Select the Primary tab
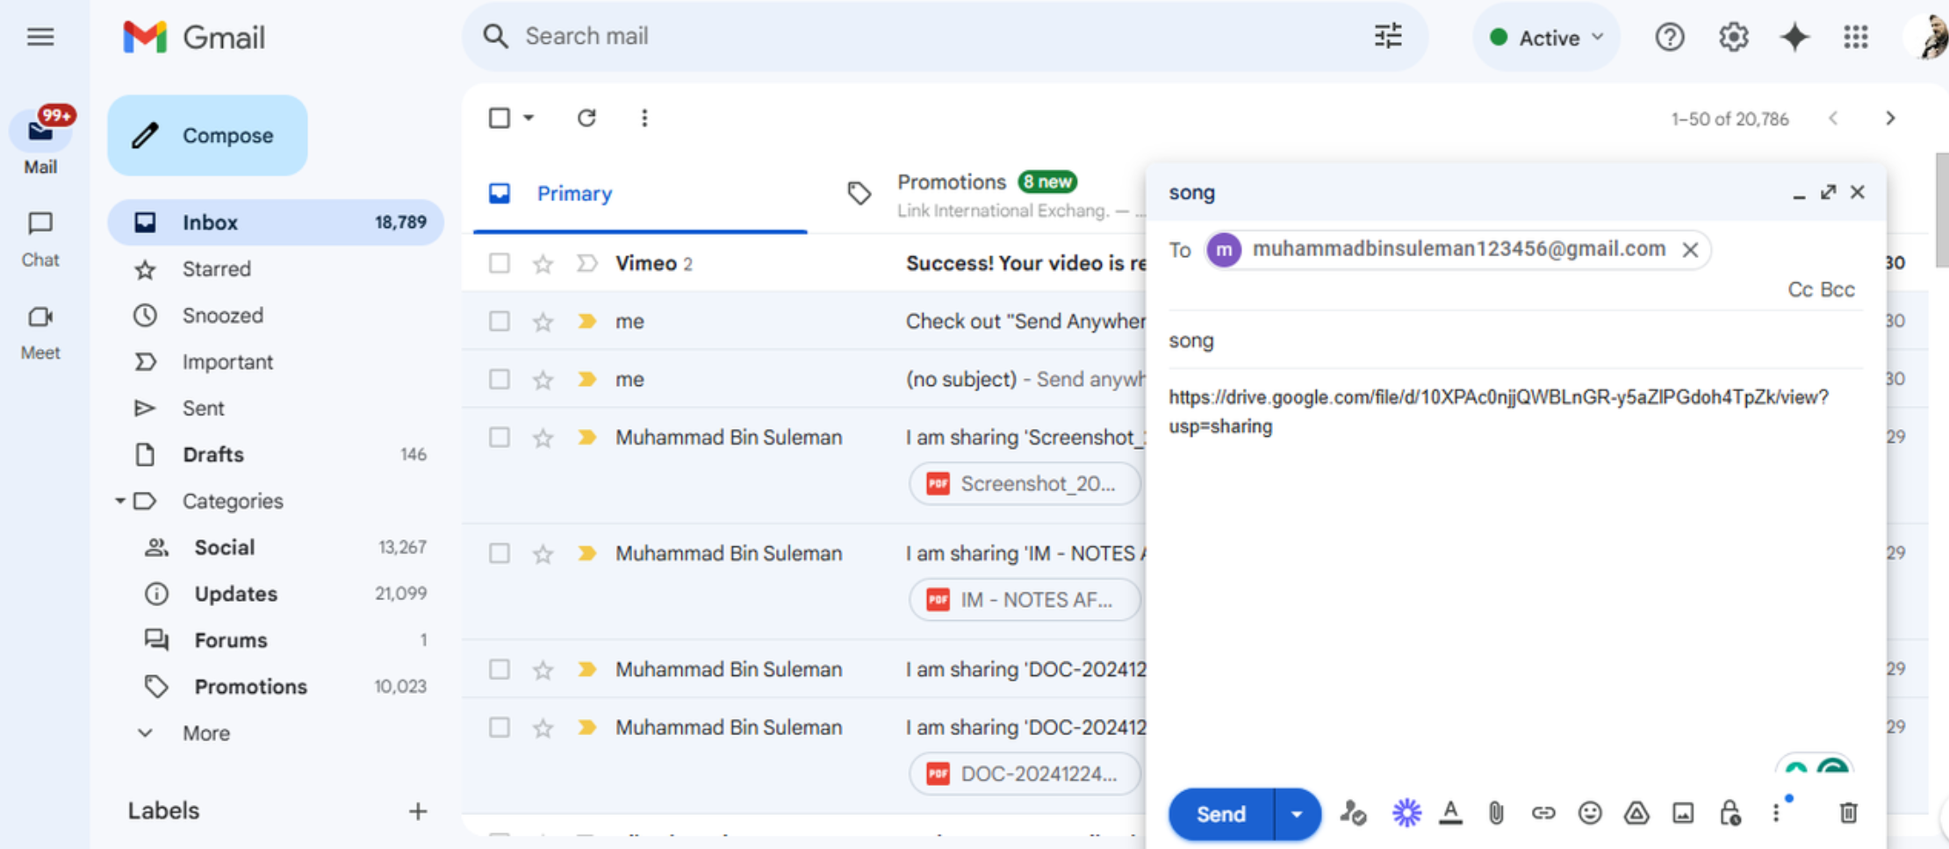 coord(574,193)
